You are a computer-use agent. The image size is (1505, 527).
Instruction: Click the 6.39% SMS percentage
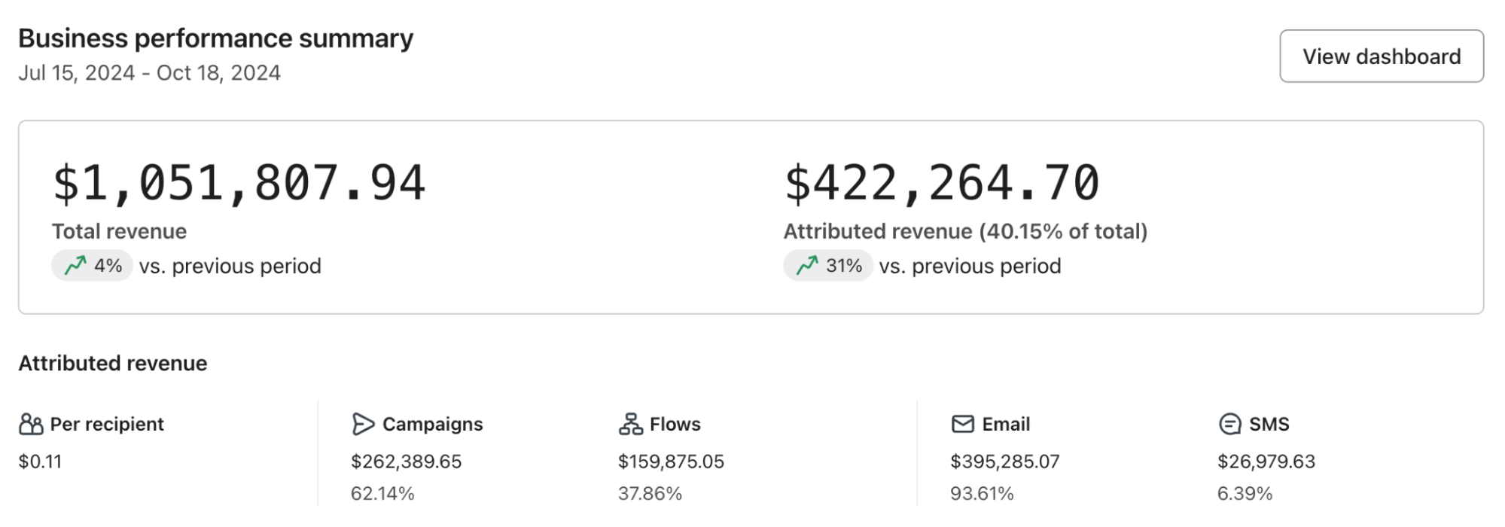pos(1245,494)
